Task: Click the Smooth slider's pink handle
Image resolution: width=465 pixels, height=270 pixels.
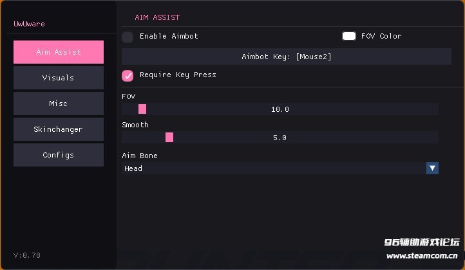Action: tap(169, 138)
